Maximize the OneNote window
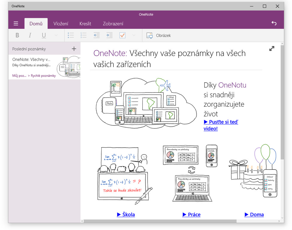The height and width of the screenshot is (230, 292). [x=264, y=6]
